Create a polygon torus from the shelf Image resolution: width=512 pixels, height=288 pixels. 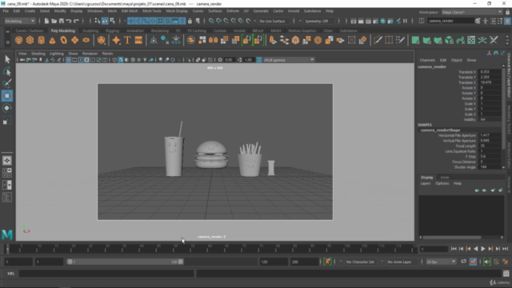click(x=64, y=40)
